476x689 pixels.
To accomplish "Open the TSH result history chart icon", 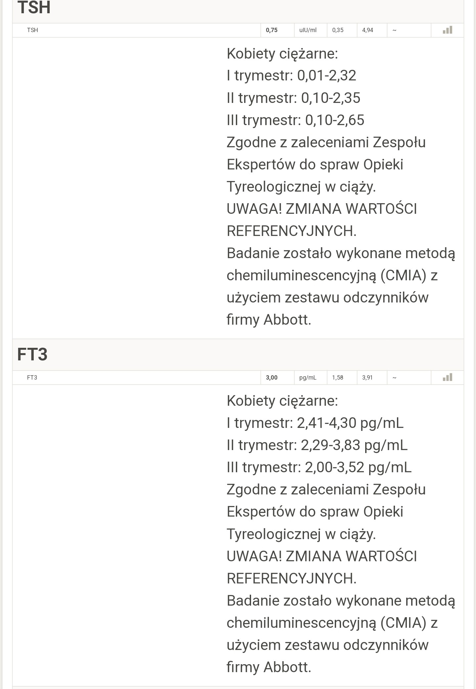I will [x=447, y=30].
